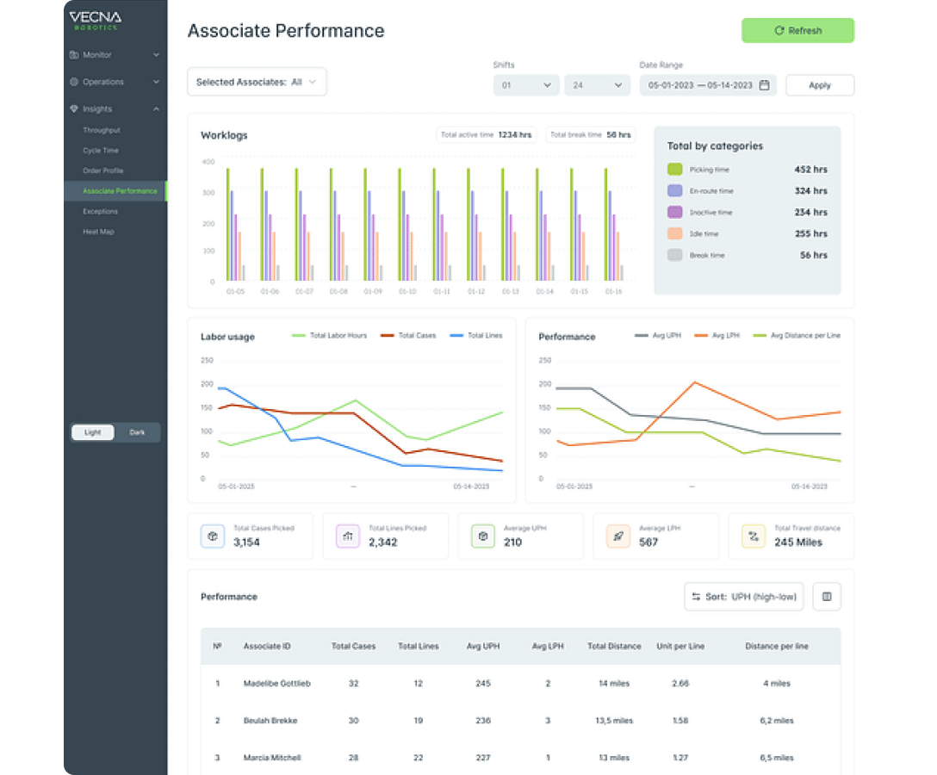The width and height of the screenshot is (937, 775).
Task: Open the Heat Map page
Action: (98, 232)
